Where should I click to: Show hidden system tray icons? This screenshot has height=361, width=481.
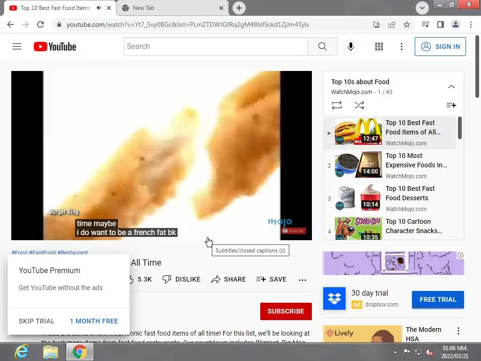(x=395, y=352)
